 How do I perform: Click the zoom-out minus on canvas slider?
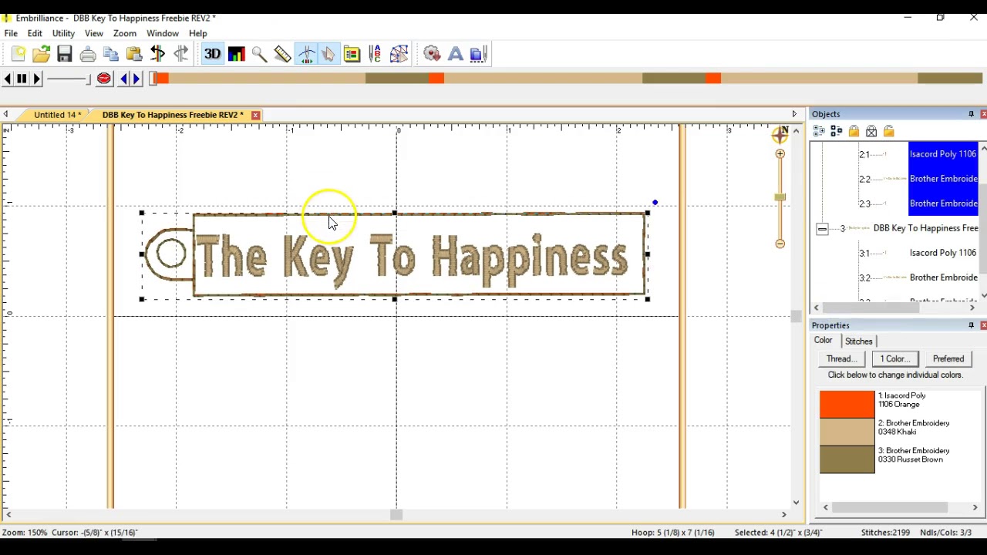(x=780, y=244)
